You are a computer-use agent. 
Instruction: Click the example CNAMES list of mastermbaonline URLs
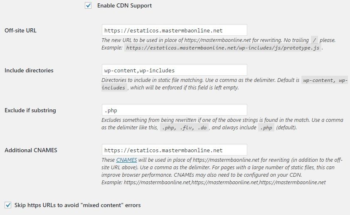(224, 183)
